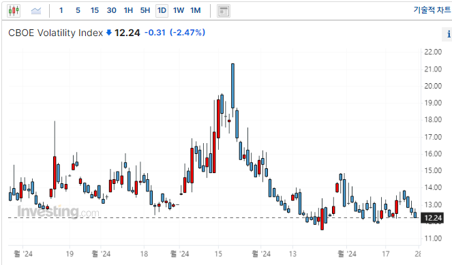Click the date axis label 18
The width and height of the screenshot is (452, 265).
144,254
